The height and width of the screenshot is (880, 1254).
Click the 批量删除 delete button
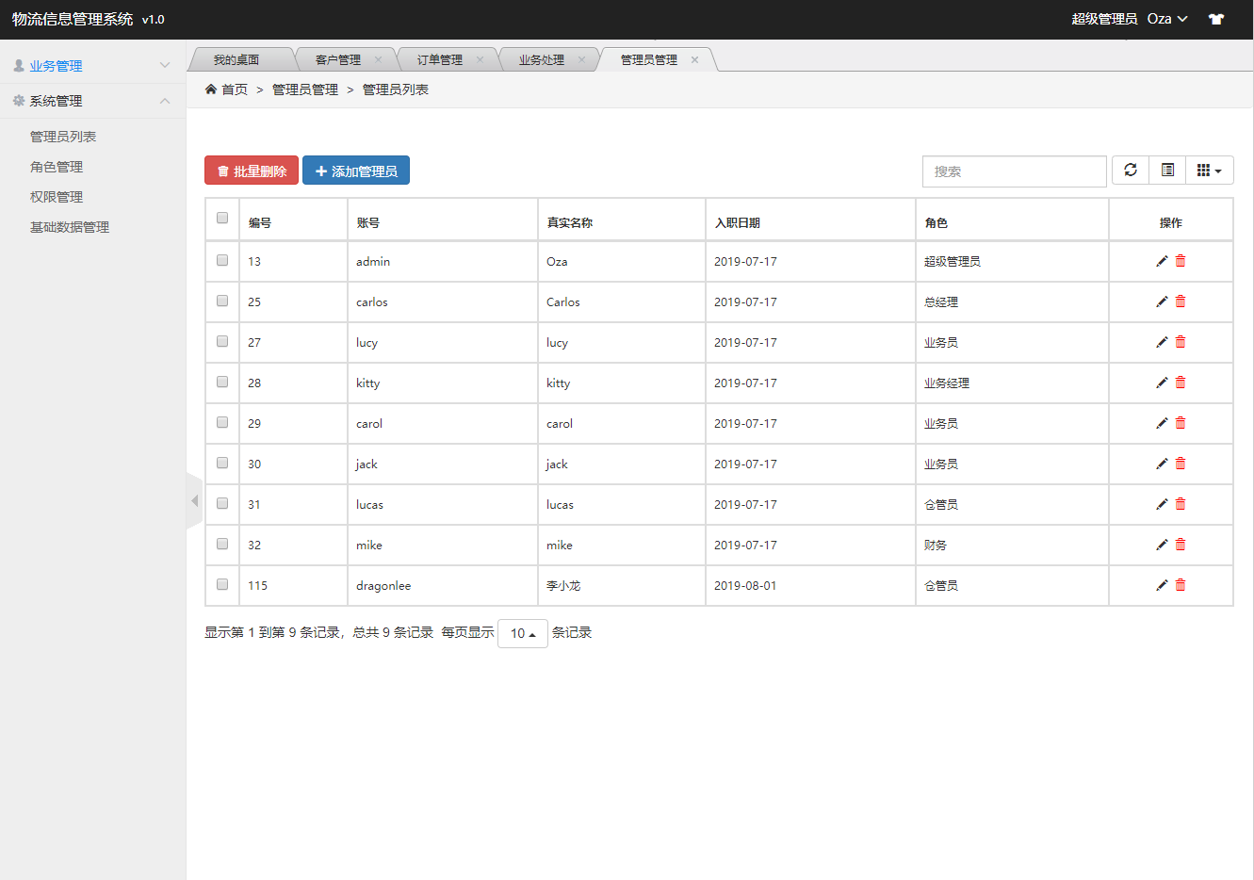(x=251, y=170)
